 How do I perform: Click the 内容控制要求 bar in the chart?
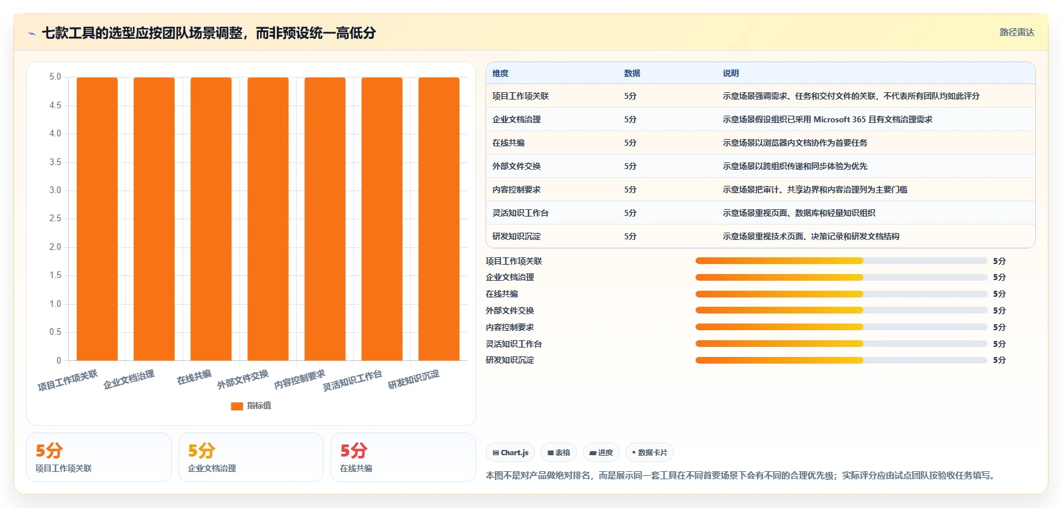325,219
